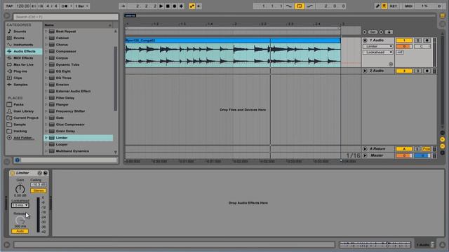Screen dimensions: 449x252
Task: Arm the 1 Audio track for recording
Action: [427, 41]
